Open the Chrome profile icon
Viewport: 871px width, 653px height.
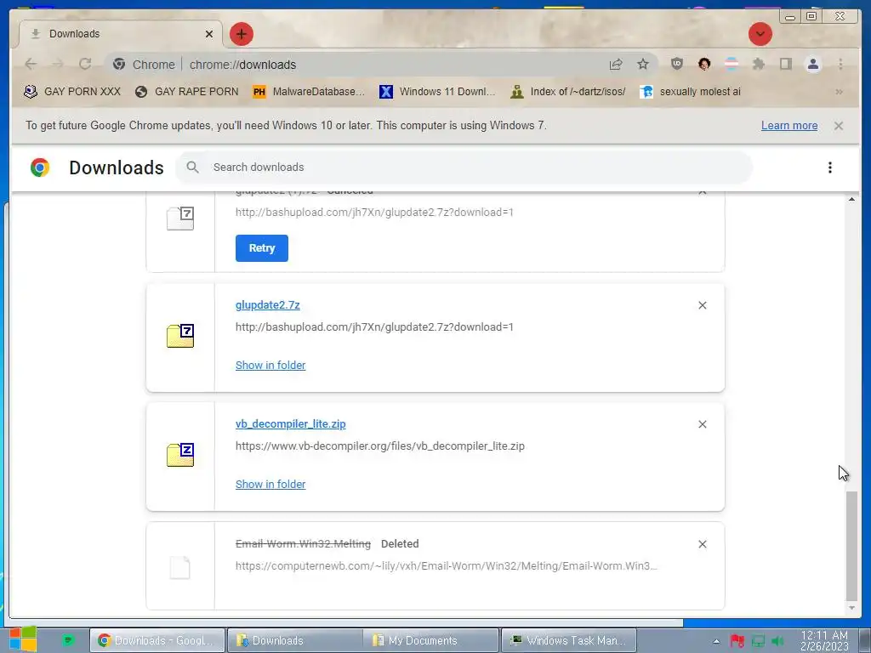(812, 64)
